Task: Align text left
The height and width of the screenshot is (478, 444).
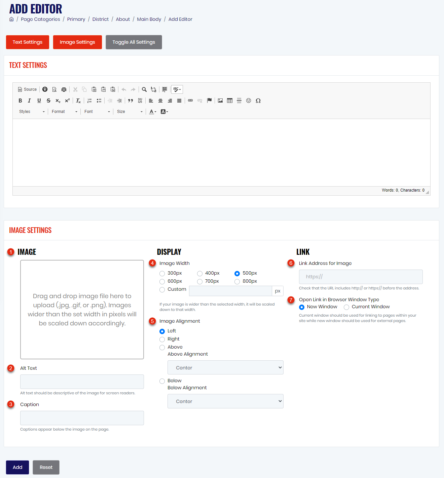Action: (151, 101)
